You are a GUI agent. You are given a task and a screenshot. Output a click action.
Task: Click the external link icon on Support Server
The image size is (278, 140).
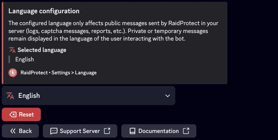pos(107,131)
